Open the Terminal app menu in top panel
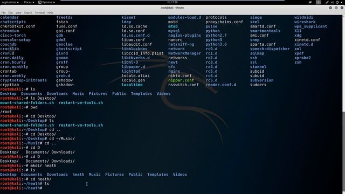The width and height of the screenshot is (345, 194). pyautogui.click(x=46, y=2)
